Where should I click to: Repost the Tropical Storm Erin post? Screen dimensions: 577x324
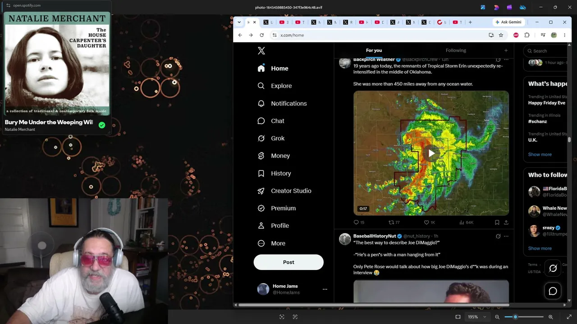[x=394, y=222]
